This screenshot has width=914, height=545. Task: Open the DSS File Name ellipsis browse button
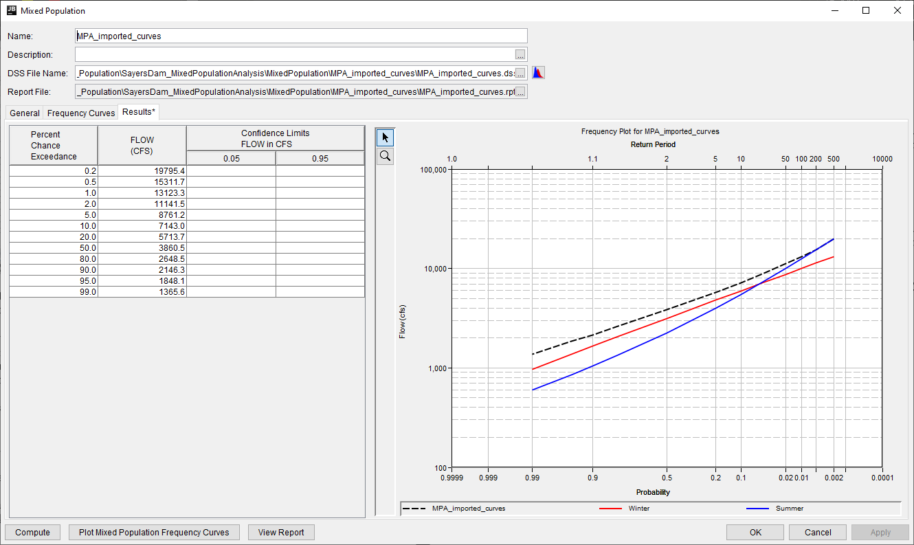click(520, 72)
